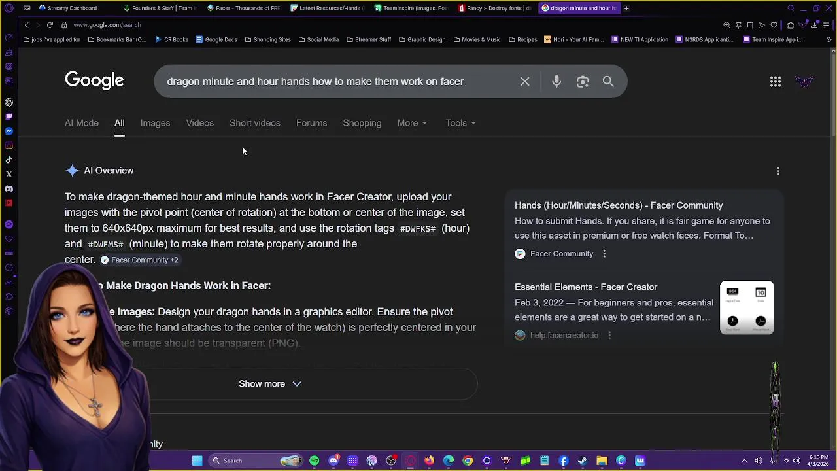Switch to TeamInspire browser tab

[x=411, y=8]
